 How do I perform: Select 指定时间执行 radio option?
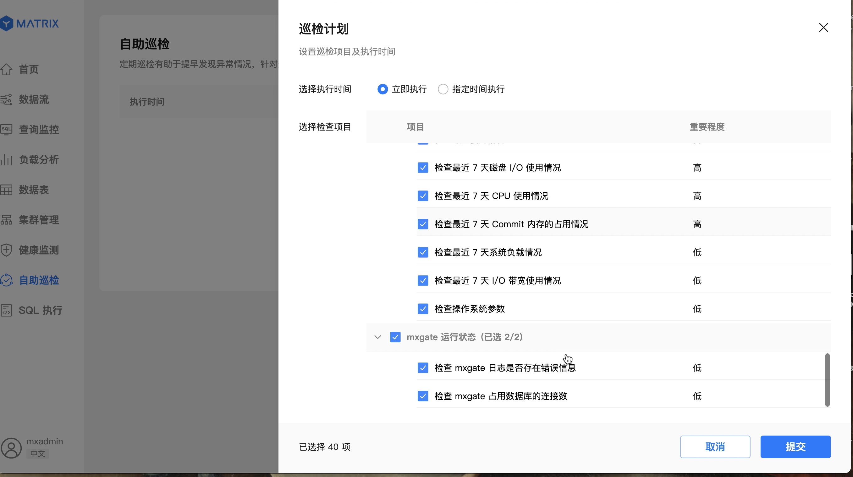(443, 89)
